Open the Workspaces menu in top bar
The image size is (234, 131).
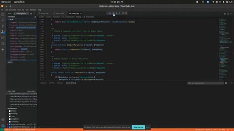6,2
